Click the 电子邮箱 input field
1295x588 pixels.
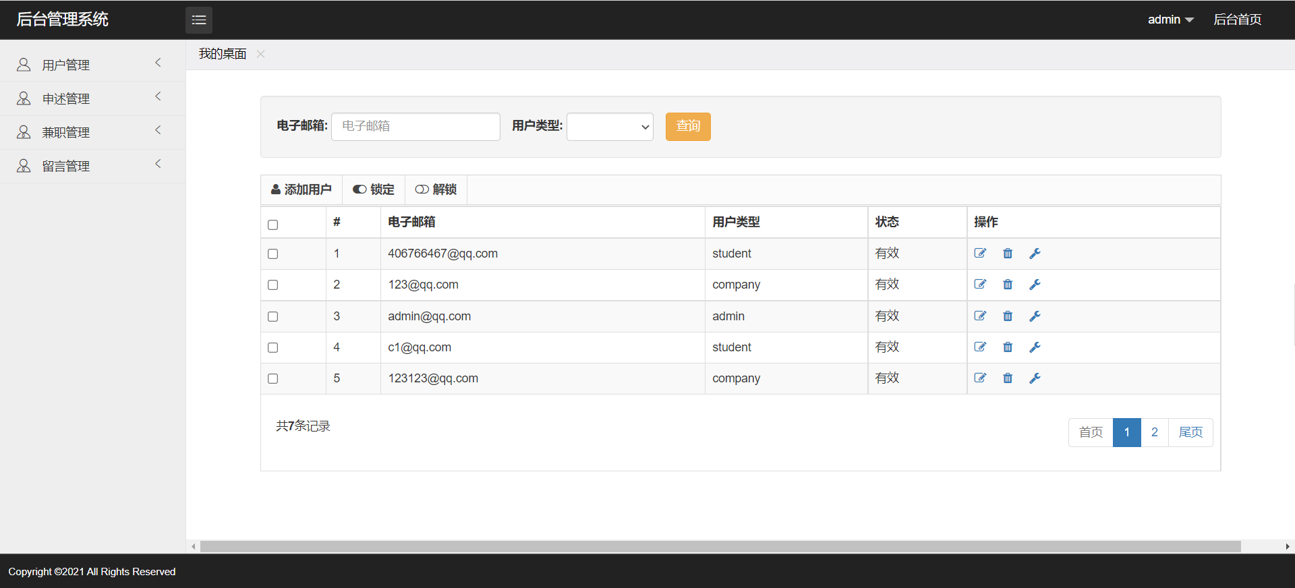415,127
